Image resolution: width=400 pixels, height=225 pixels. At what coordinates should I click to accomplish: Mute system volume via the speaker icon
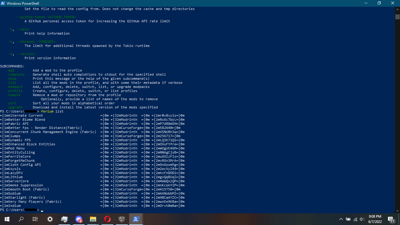click(362, 219)
